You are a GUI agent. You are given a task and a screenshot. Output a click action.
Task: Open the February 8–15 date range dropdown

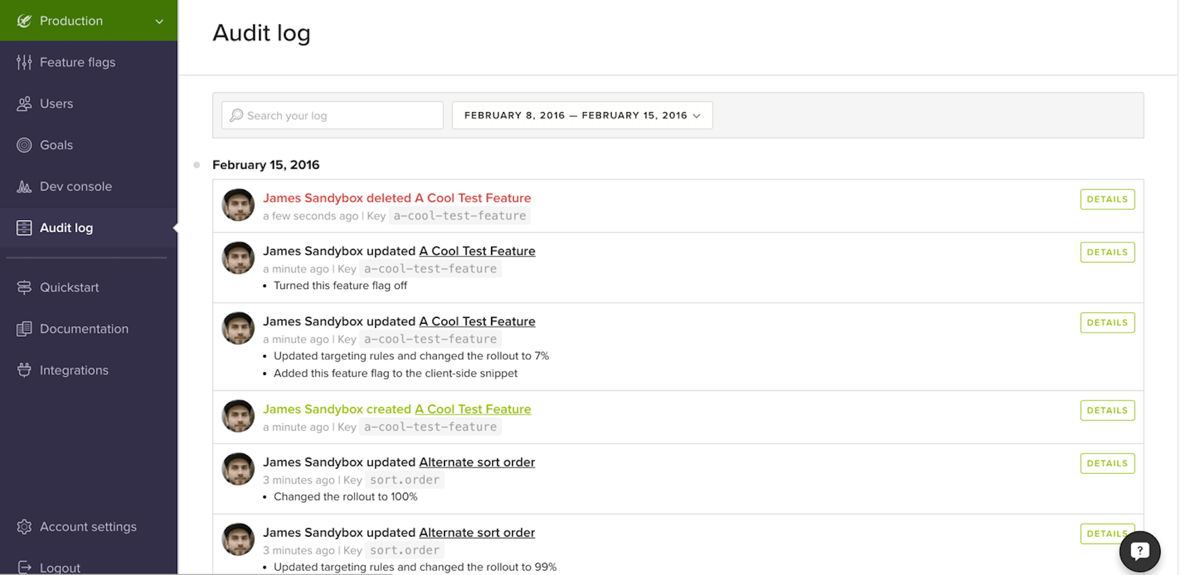coord(582,115)
